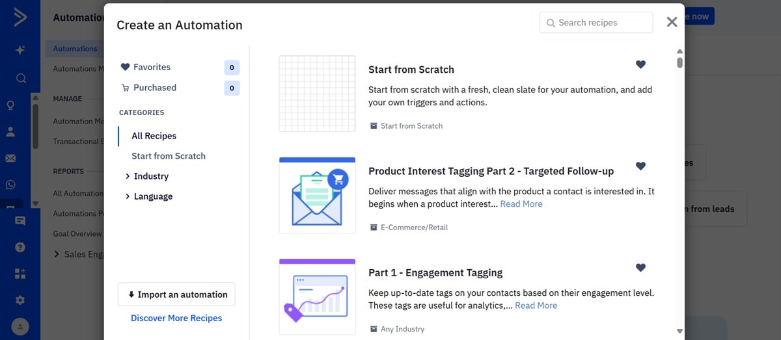Viewport: 781px width, 340px height.
Task: Open the Discover More Recipes link
Action: [x=176, y=318]
